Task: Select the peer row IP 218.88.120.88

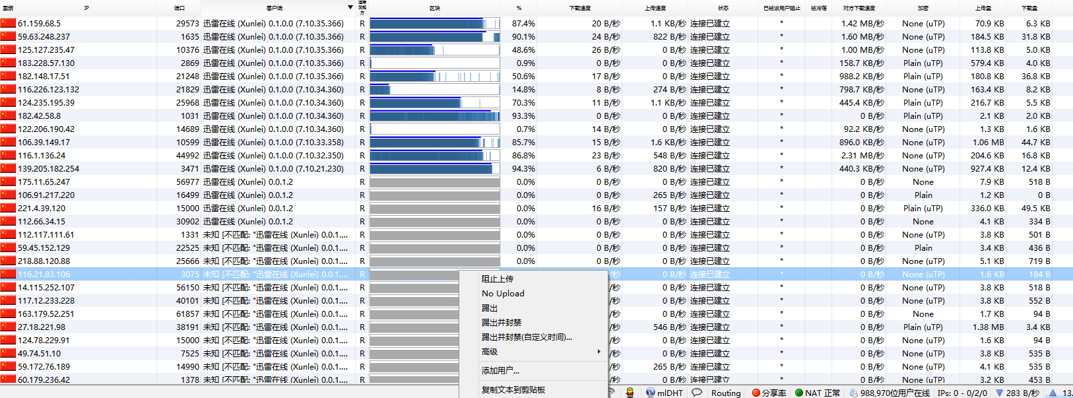Action: tap(44, 261)
